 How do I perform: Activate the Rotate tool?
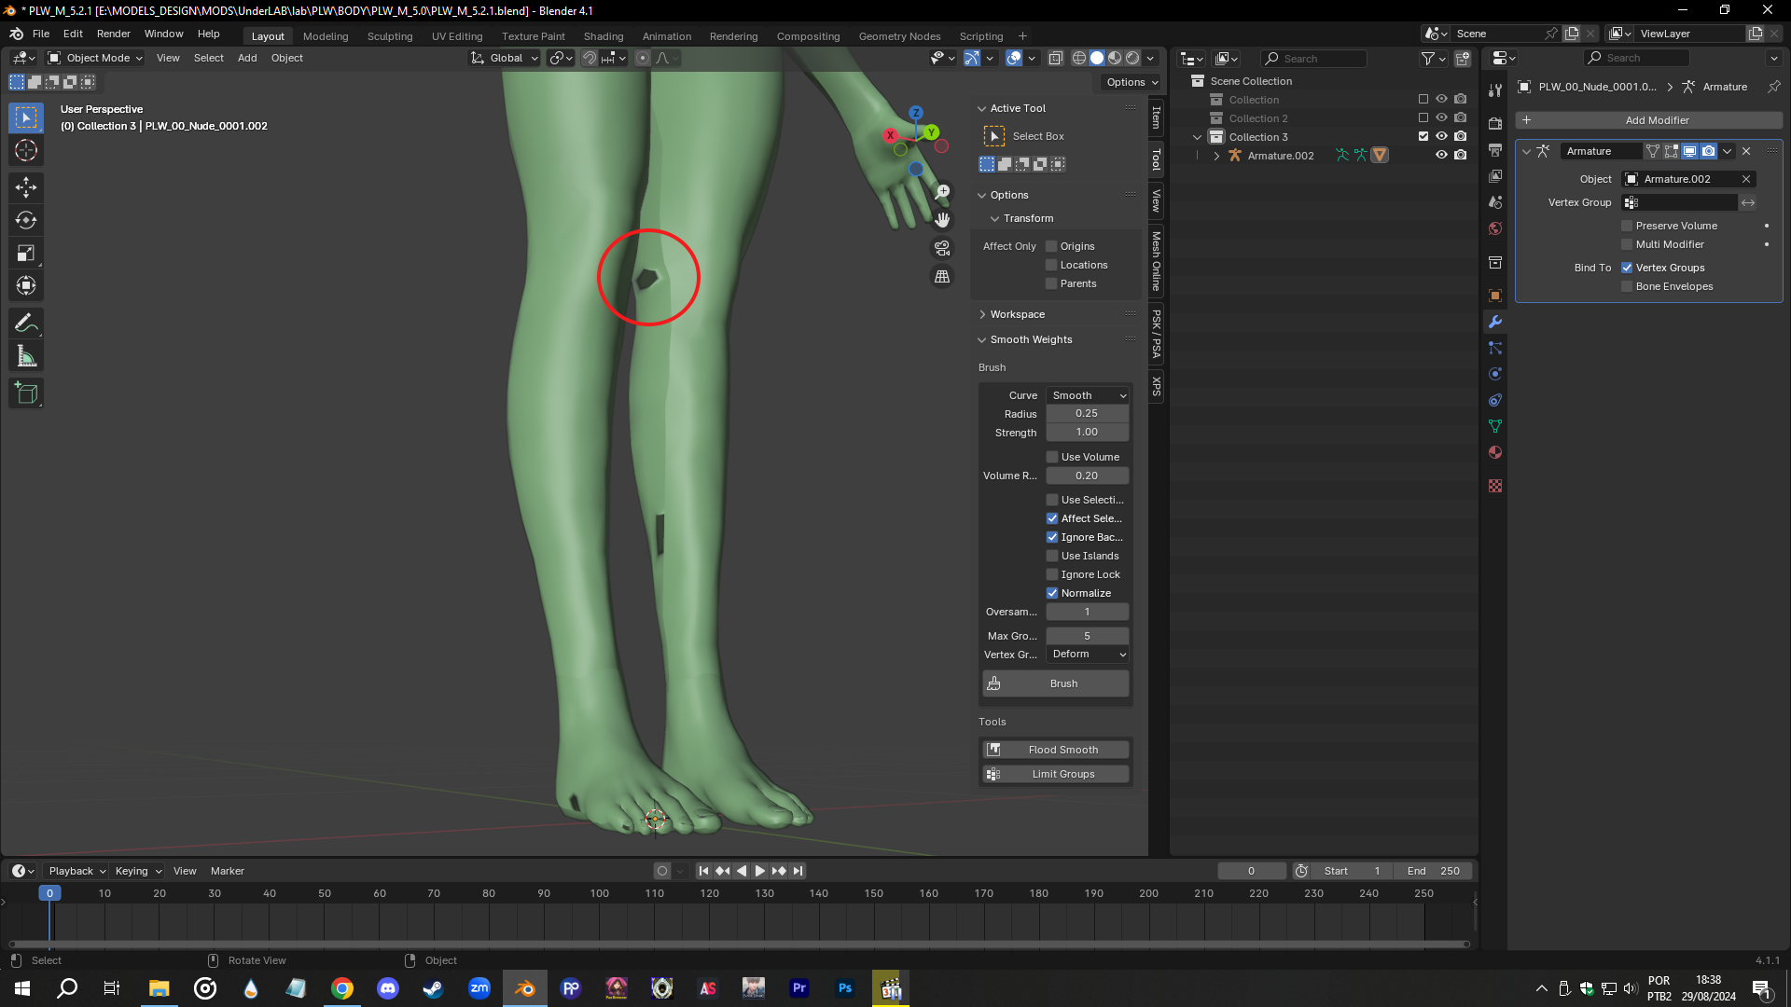click(x=26, y=221)
